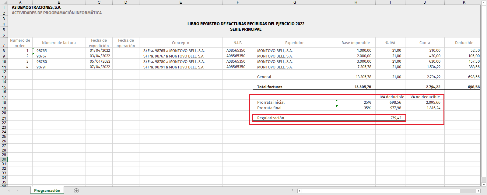Select invoice number 98765 cell
The width and height of the screenshot is (487, 195).
[x=59, y=50]
